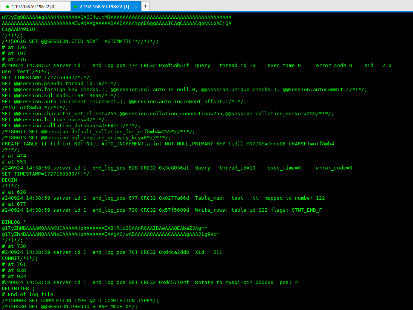Click base64 line starting "gl7yZh4BAAAANQ"

(111, 234)
